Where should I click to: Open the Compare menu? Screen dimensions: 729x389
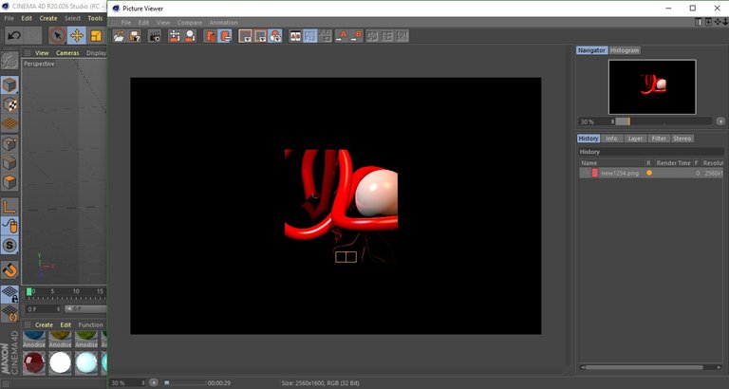click(x=190, y=23)
